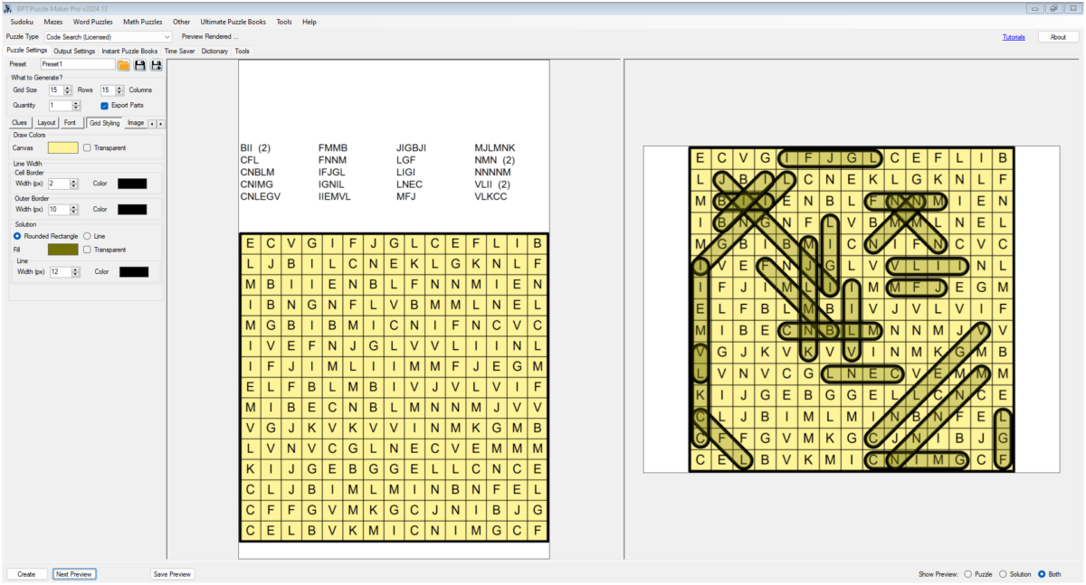The image size is (1086, 585).
Task: Click the Next Preview button
Action: click(74, 574)
